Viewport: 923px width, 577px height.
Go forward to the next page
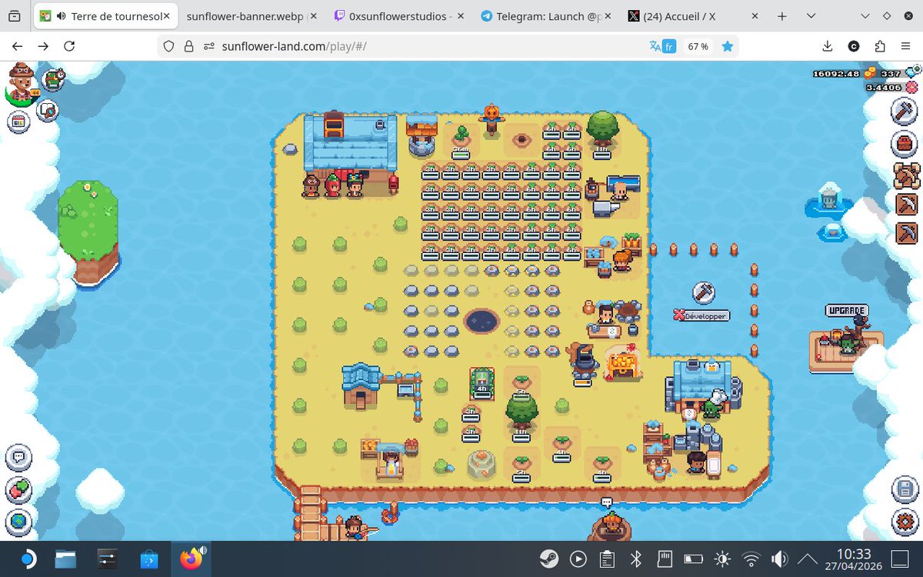pos(43,46)
